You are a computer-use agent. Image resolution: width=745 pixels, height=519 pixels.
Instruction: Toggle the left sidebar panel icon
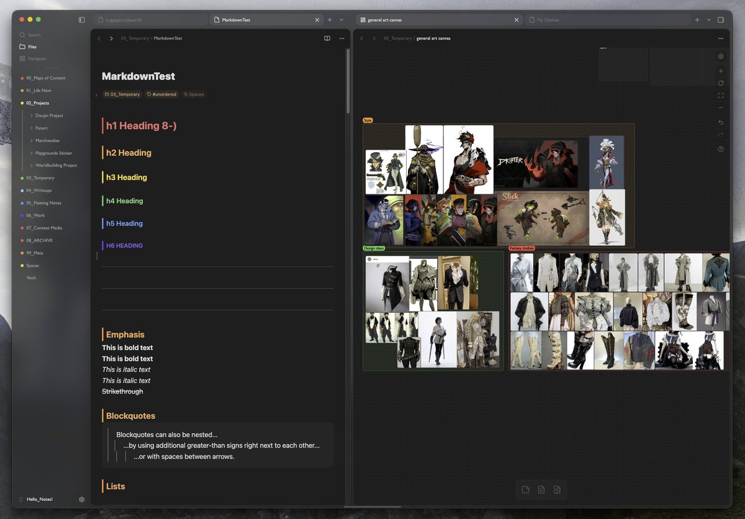pos(81,20)
